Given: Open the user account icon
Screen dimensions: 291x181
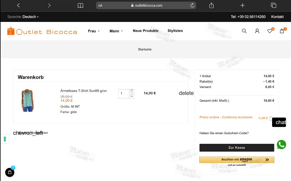Looking at the screenshot, I should [257, 31].
